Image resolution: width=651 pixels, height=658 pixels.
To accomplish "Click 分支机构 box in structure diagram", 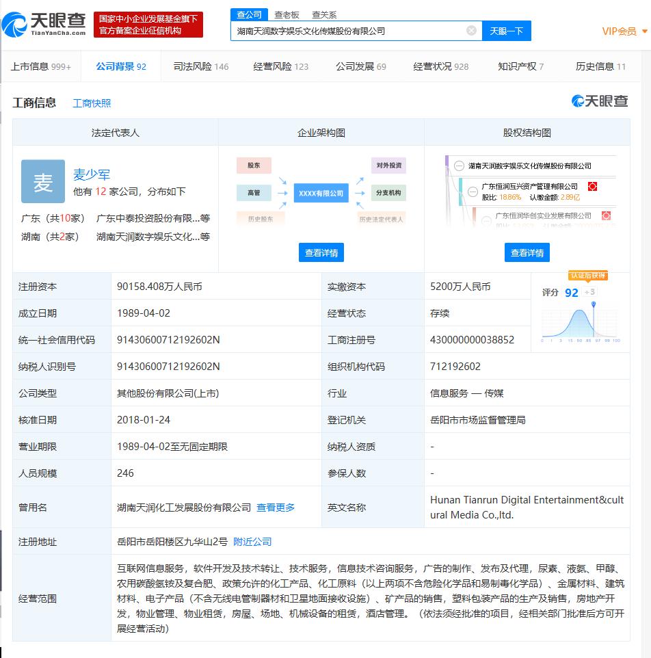I will pos(388,193).
